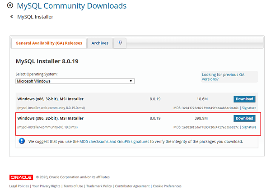
Task: Switch to General Availability (GA) Releases tab
Action: coord(49,43)
